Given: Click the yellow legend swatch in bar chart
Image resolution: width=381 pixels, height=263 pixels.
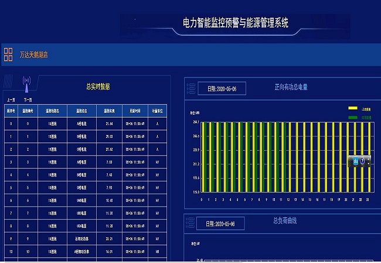Looking at the screenshot, I should 353,109.
